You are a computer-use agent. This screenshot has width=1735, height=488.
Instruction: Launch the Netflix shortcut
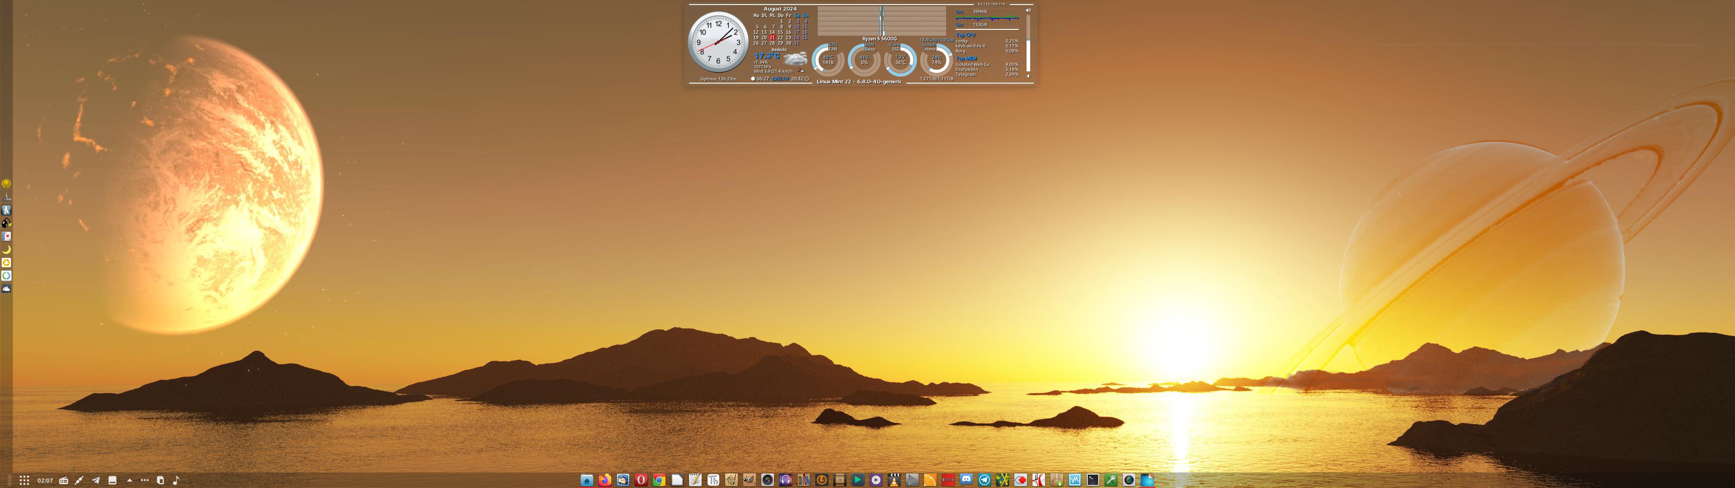click(x=948, y=480)
